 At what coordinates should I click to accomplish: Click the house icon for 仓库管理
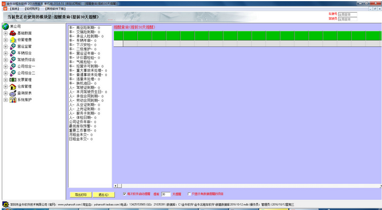13,86
